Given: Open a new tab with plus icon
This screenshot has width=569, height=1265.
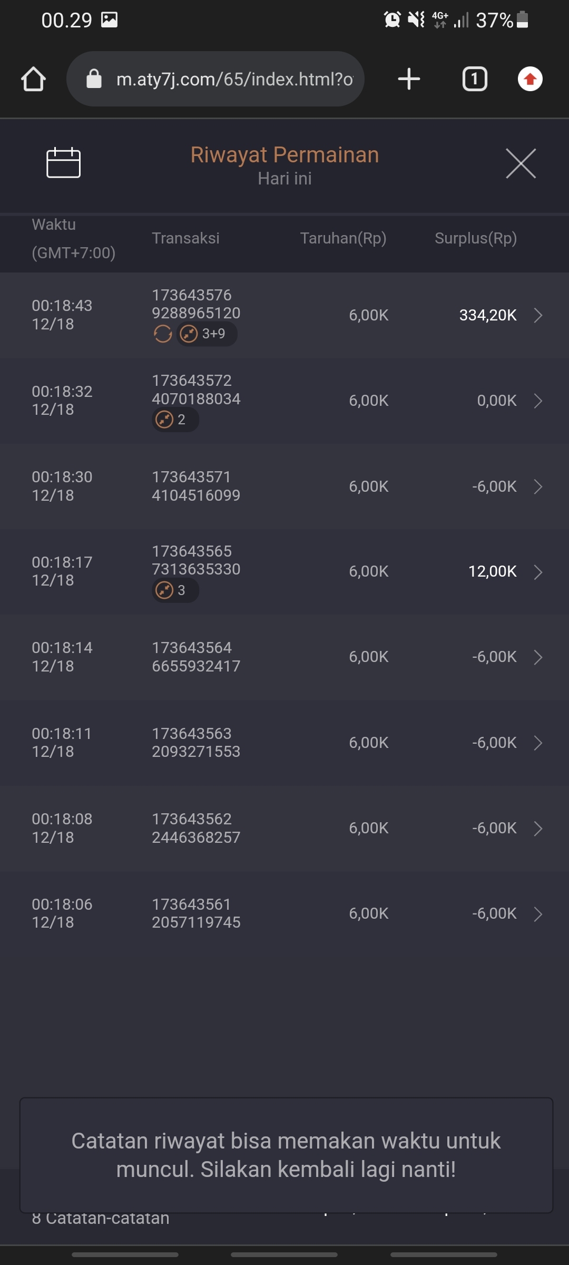Looking at the screenshot, I should pos(409,79).
